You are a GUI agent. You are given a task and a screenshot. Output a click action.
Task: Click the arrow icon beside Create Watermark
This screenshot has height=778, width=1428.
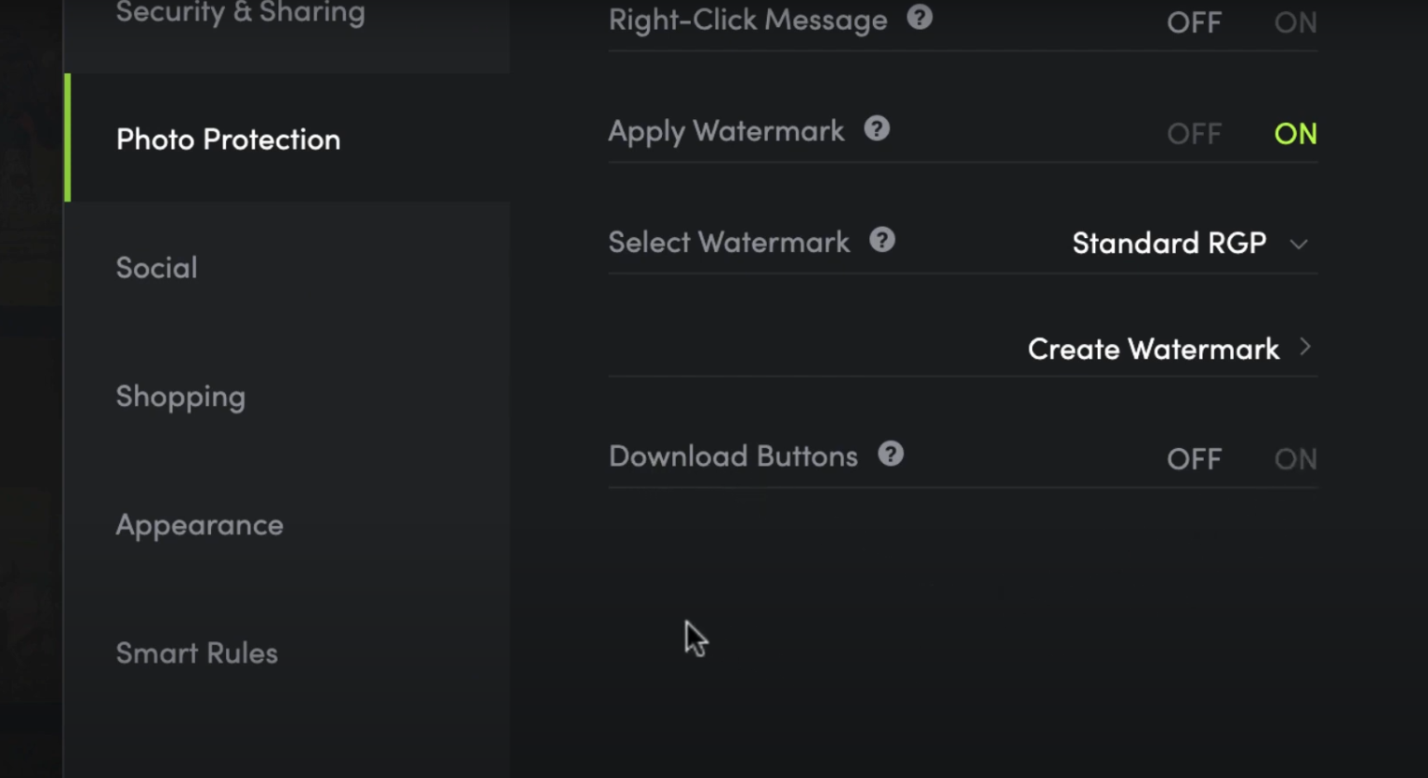(1306, 348)
